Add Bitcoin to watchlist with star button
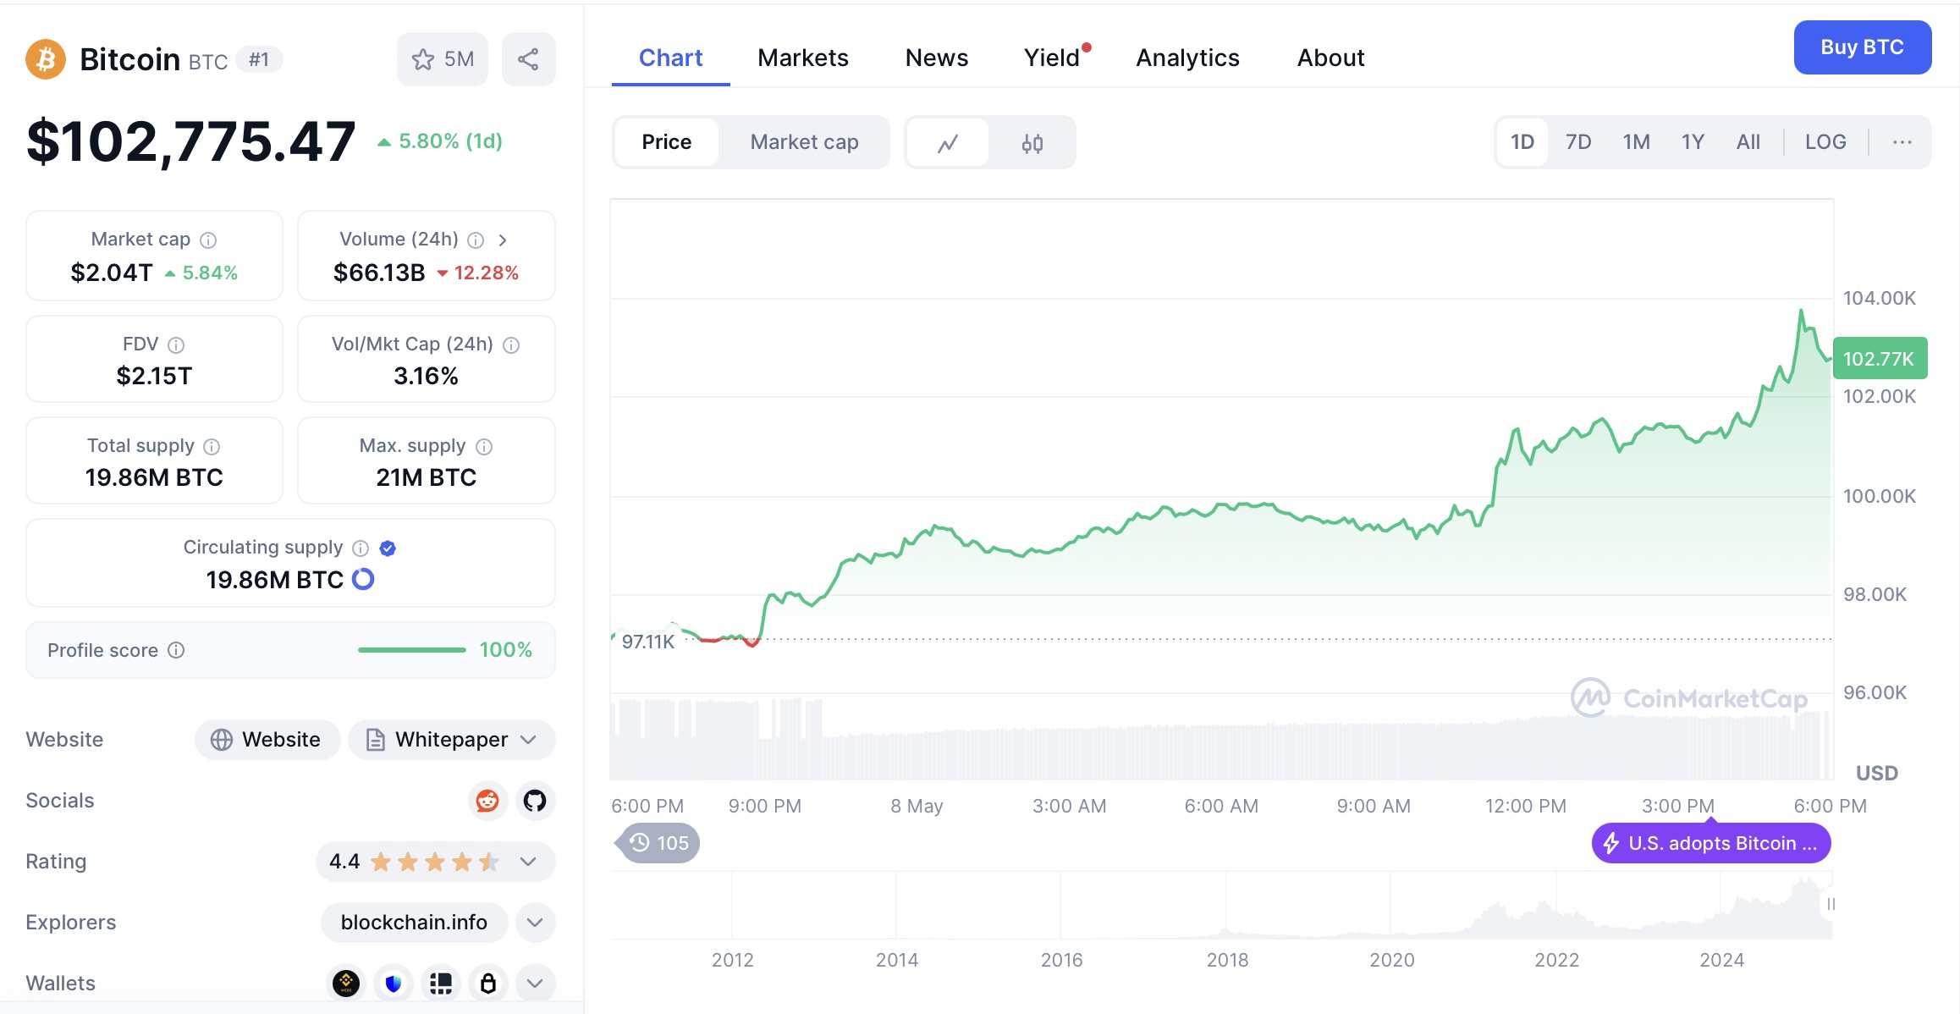This screenshot has width=1960, height=1014. (x=442, y=59)
